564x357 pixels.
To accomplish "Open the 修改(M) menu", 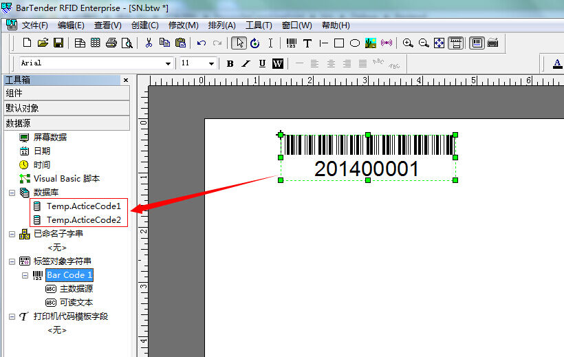I will point(184,25).
